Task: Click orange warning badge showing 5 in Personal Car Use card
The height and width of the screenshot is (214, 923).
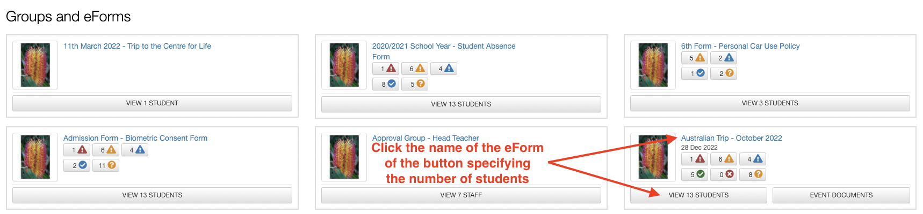Action: pos(695,58)
